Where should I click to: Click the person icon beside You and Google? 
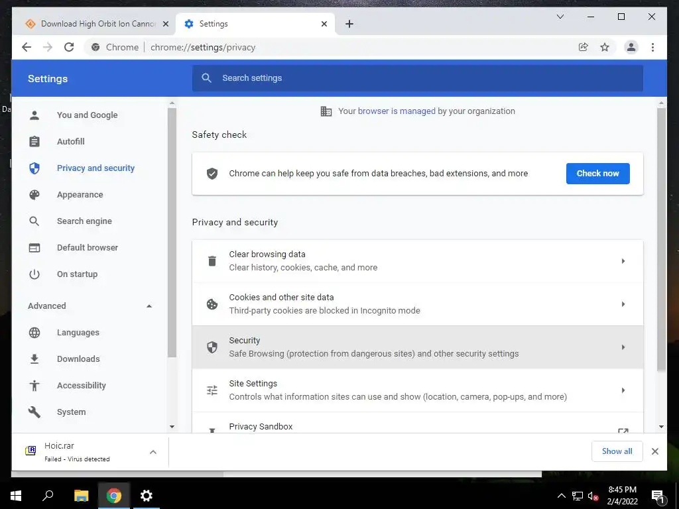[x=34, y=115]
